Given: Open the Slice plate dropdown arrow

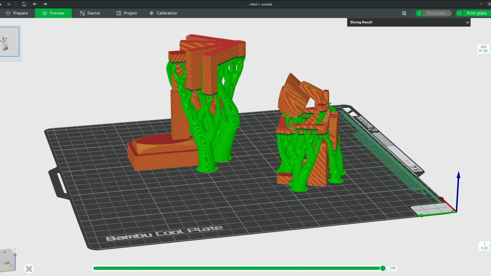Looking at the screenshot, I should pyautogui.click(x=419, y=13).
